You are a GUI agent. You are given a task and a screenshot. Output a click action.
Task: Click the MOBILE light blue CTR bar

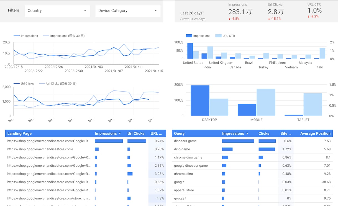(266, 102)
